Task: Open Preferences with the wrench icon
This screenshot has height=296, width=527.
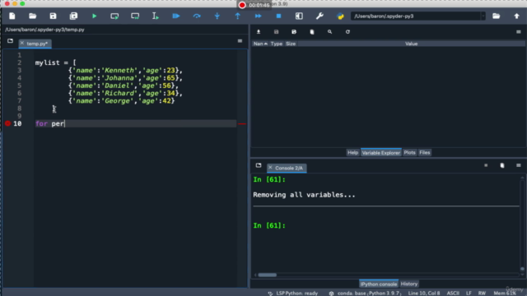Action: coord(319,16)
